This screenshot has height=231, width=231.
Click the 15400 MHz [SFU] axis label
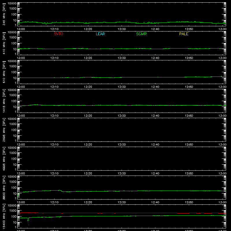pyautogui.click(x=4, y=216)
